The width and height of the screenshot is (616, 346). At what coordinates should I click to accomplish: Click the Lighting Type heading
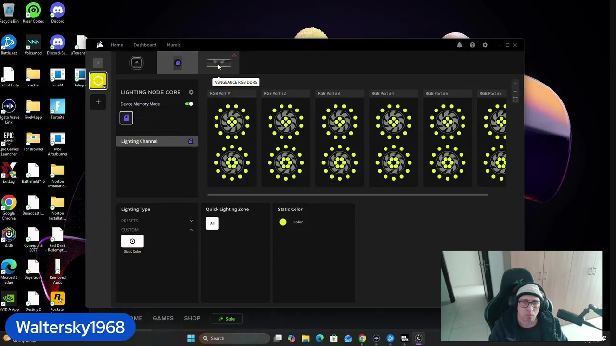tap(136, 209)
